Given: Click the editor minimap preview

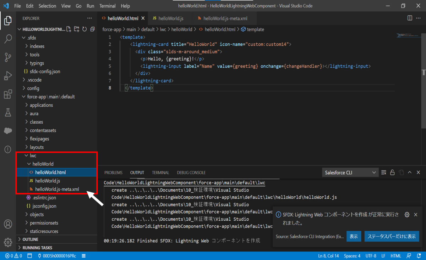Looking at the screenshot, I should click(x=409, y=36).
